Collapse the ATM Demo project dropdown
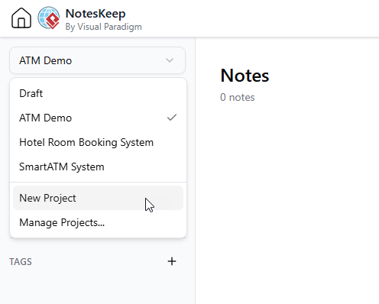 [x=97, y=60]
